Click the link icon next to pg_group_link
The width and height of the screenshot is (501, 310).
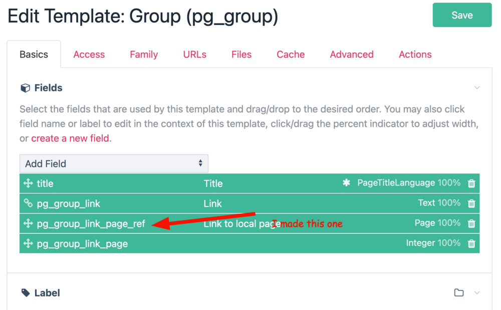28,203
